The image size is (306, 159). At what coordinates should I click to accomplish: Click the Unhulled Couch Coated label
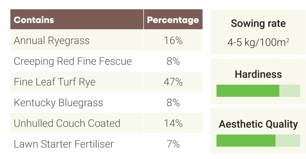tap(67, 123)
